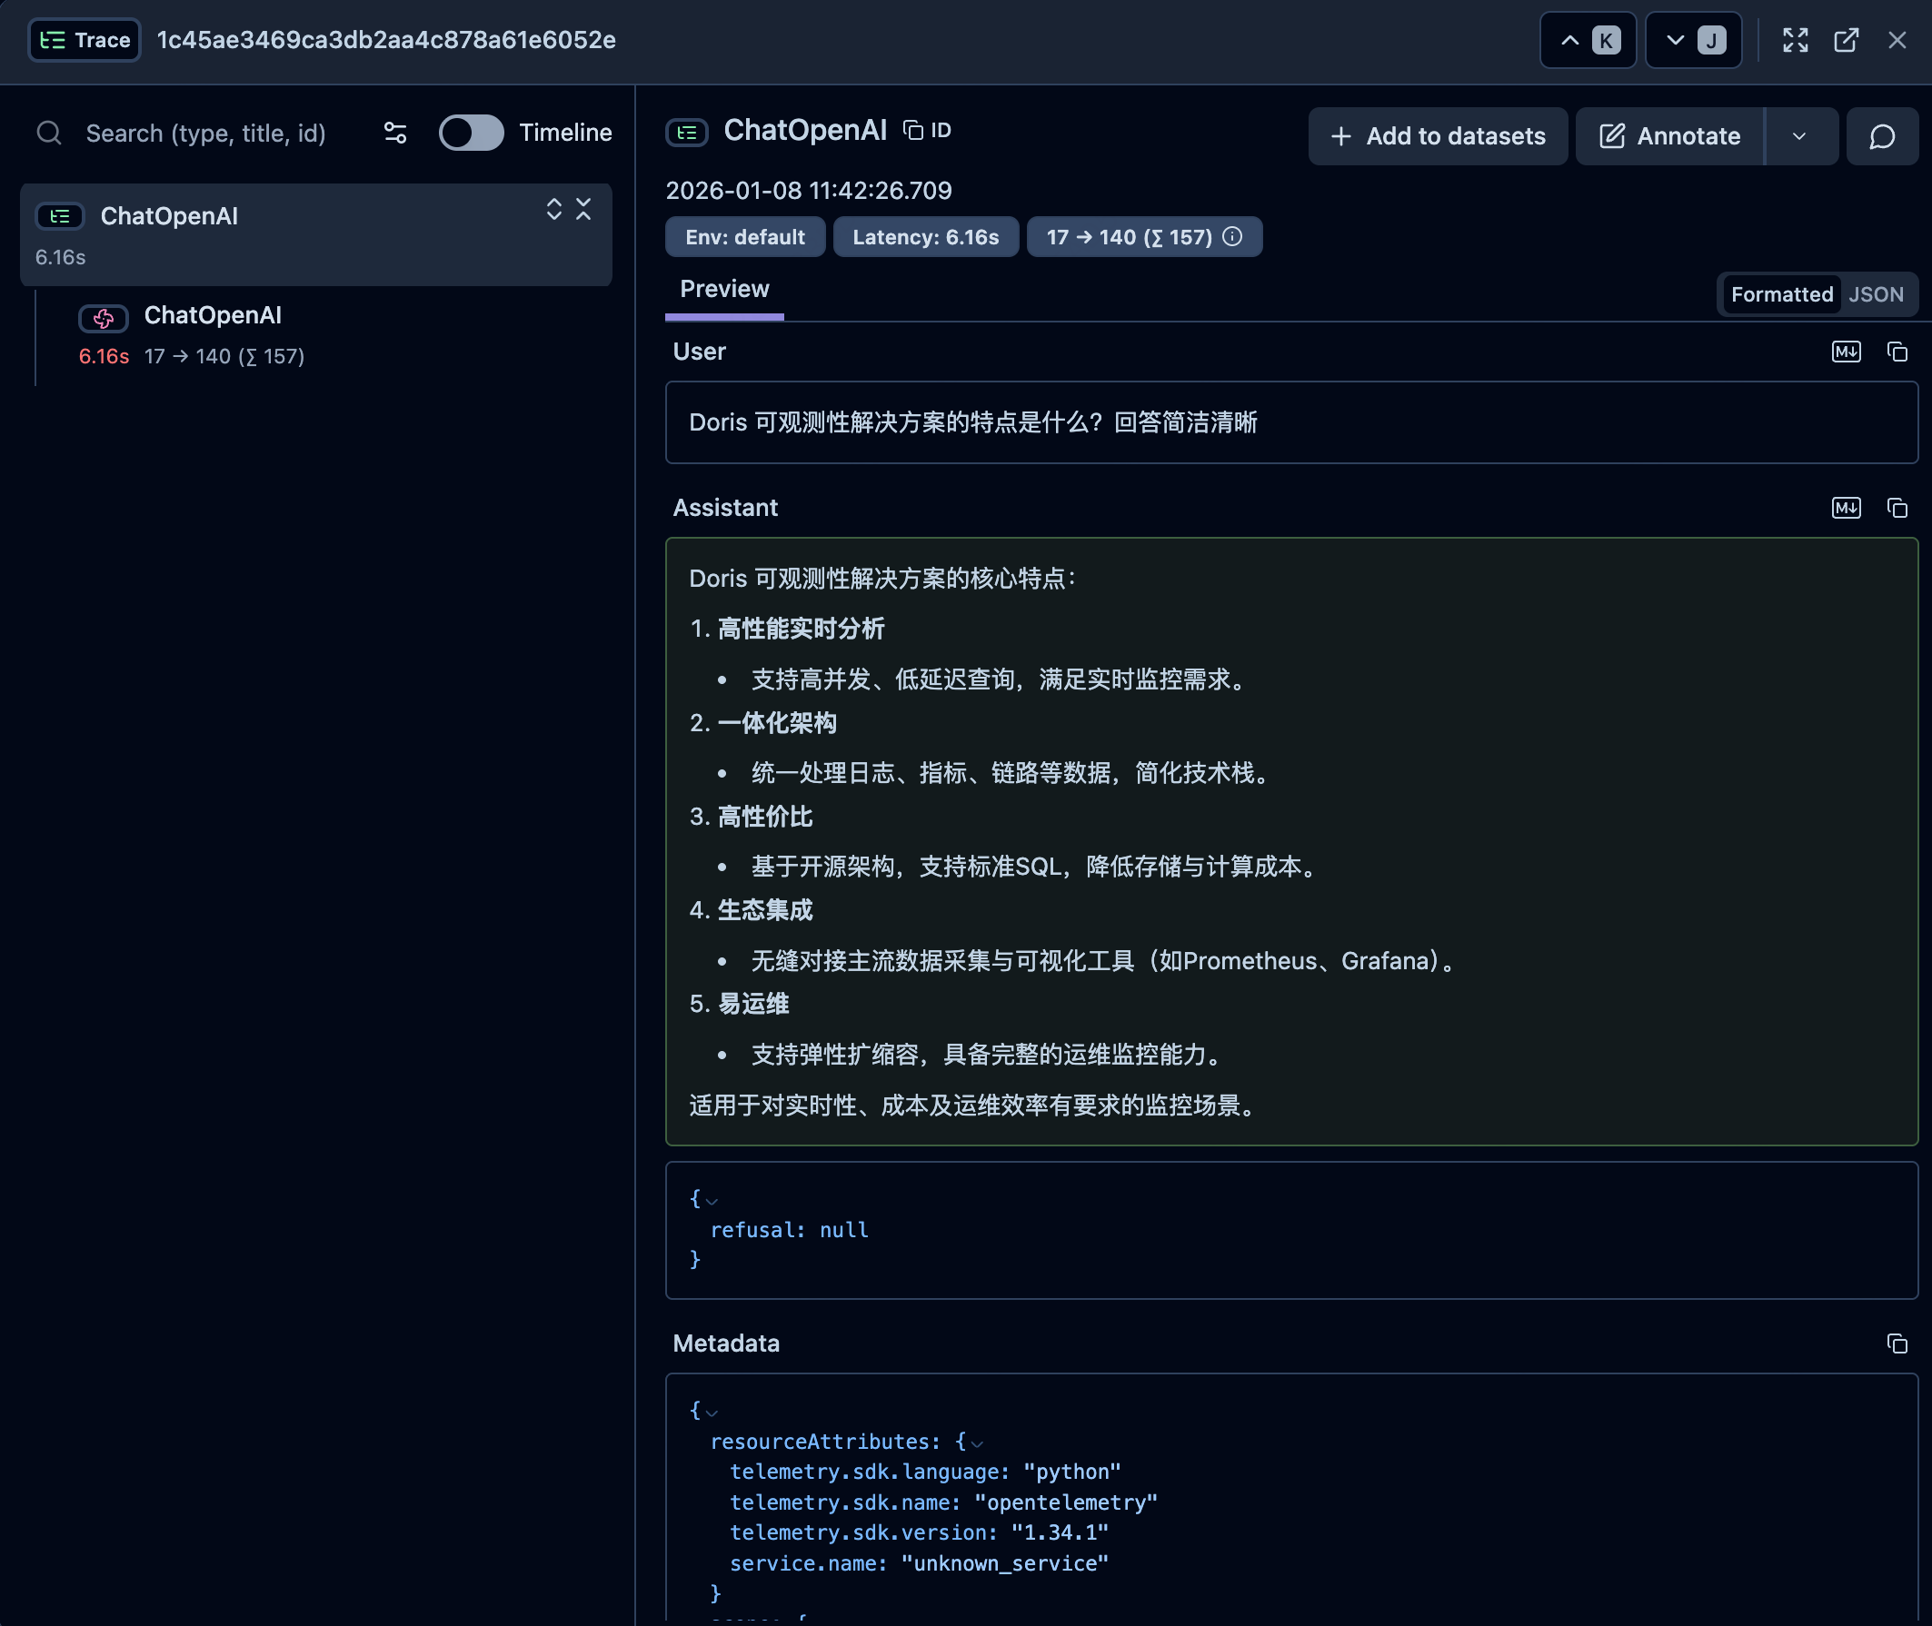Open the Annotate dropdown arrow

coord(1798,136)
